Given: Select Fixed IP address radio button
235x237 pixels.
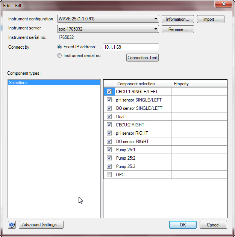Looking at the screenshot, I should [59, 47].
